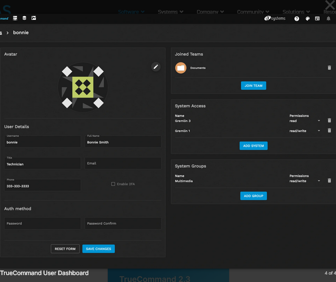The width and height of the screenshot is (336, 282).
Task: Click the RESET FORM button
Action: (65, 249)
